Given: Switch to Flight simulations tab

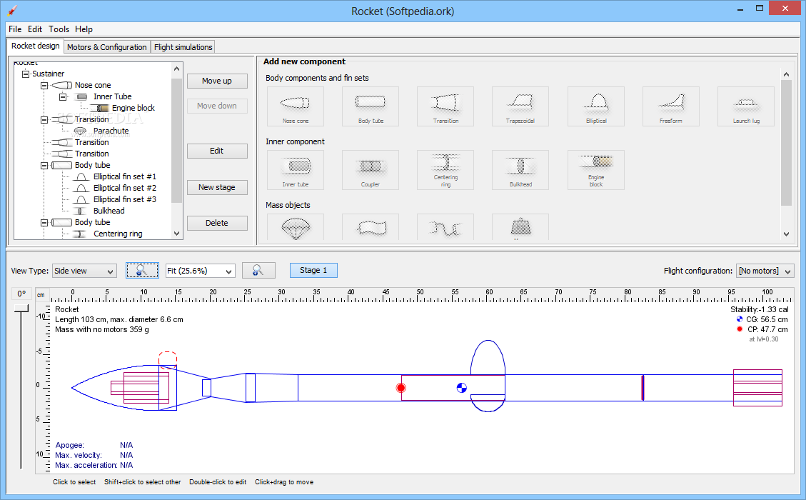Looking at the screenshot, I should coord(183,47).
